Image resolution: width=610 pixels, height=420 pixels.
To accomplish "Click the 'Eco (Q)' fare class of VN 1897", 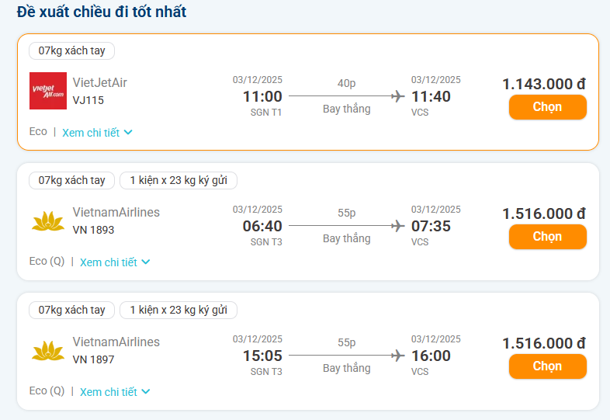I will [x=47, y=391].
